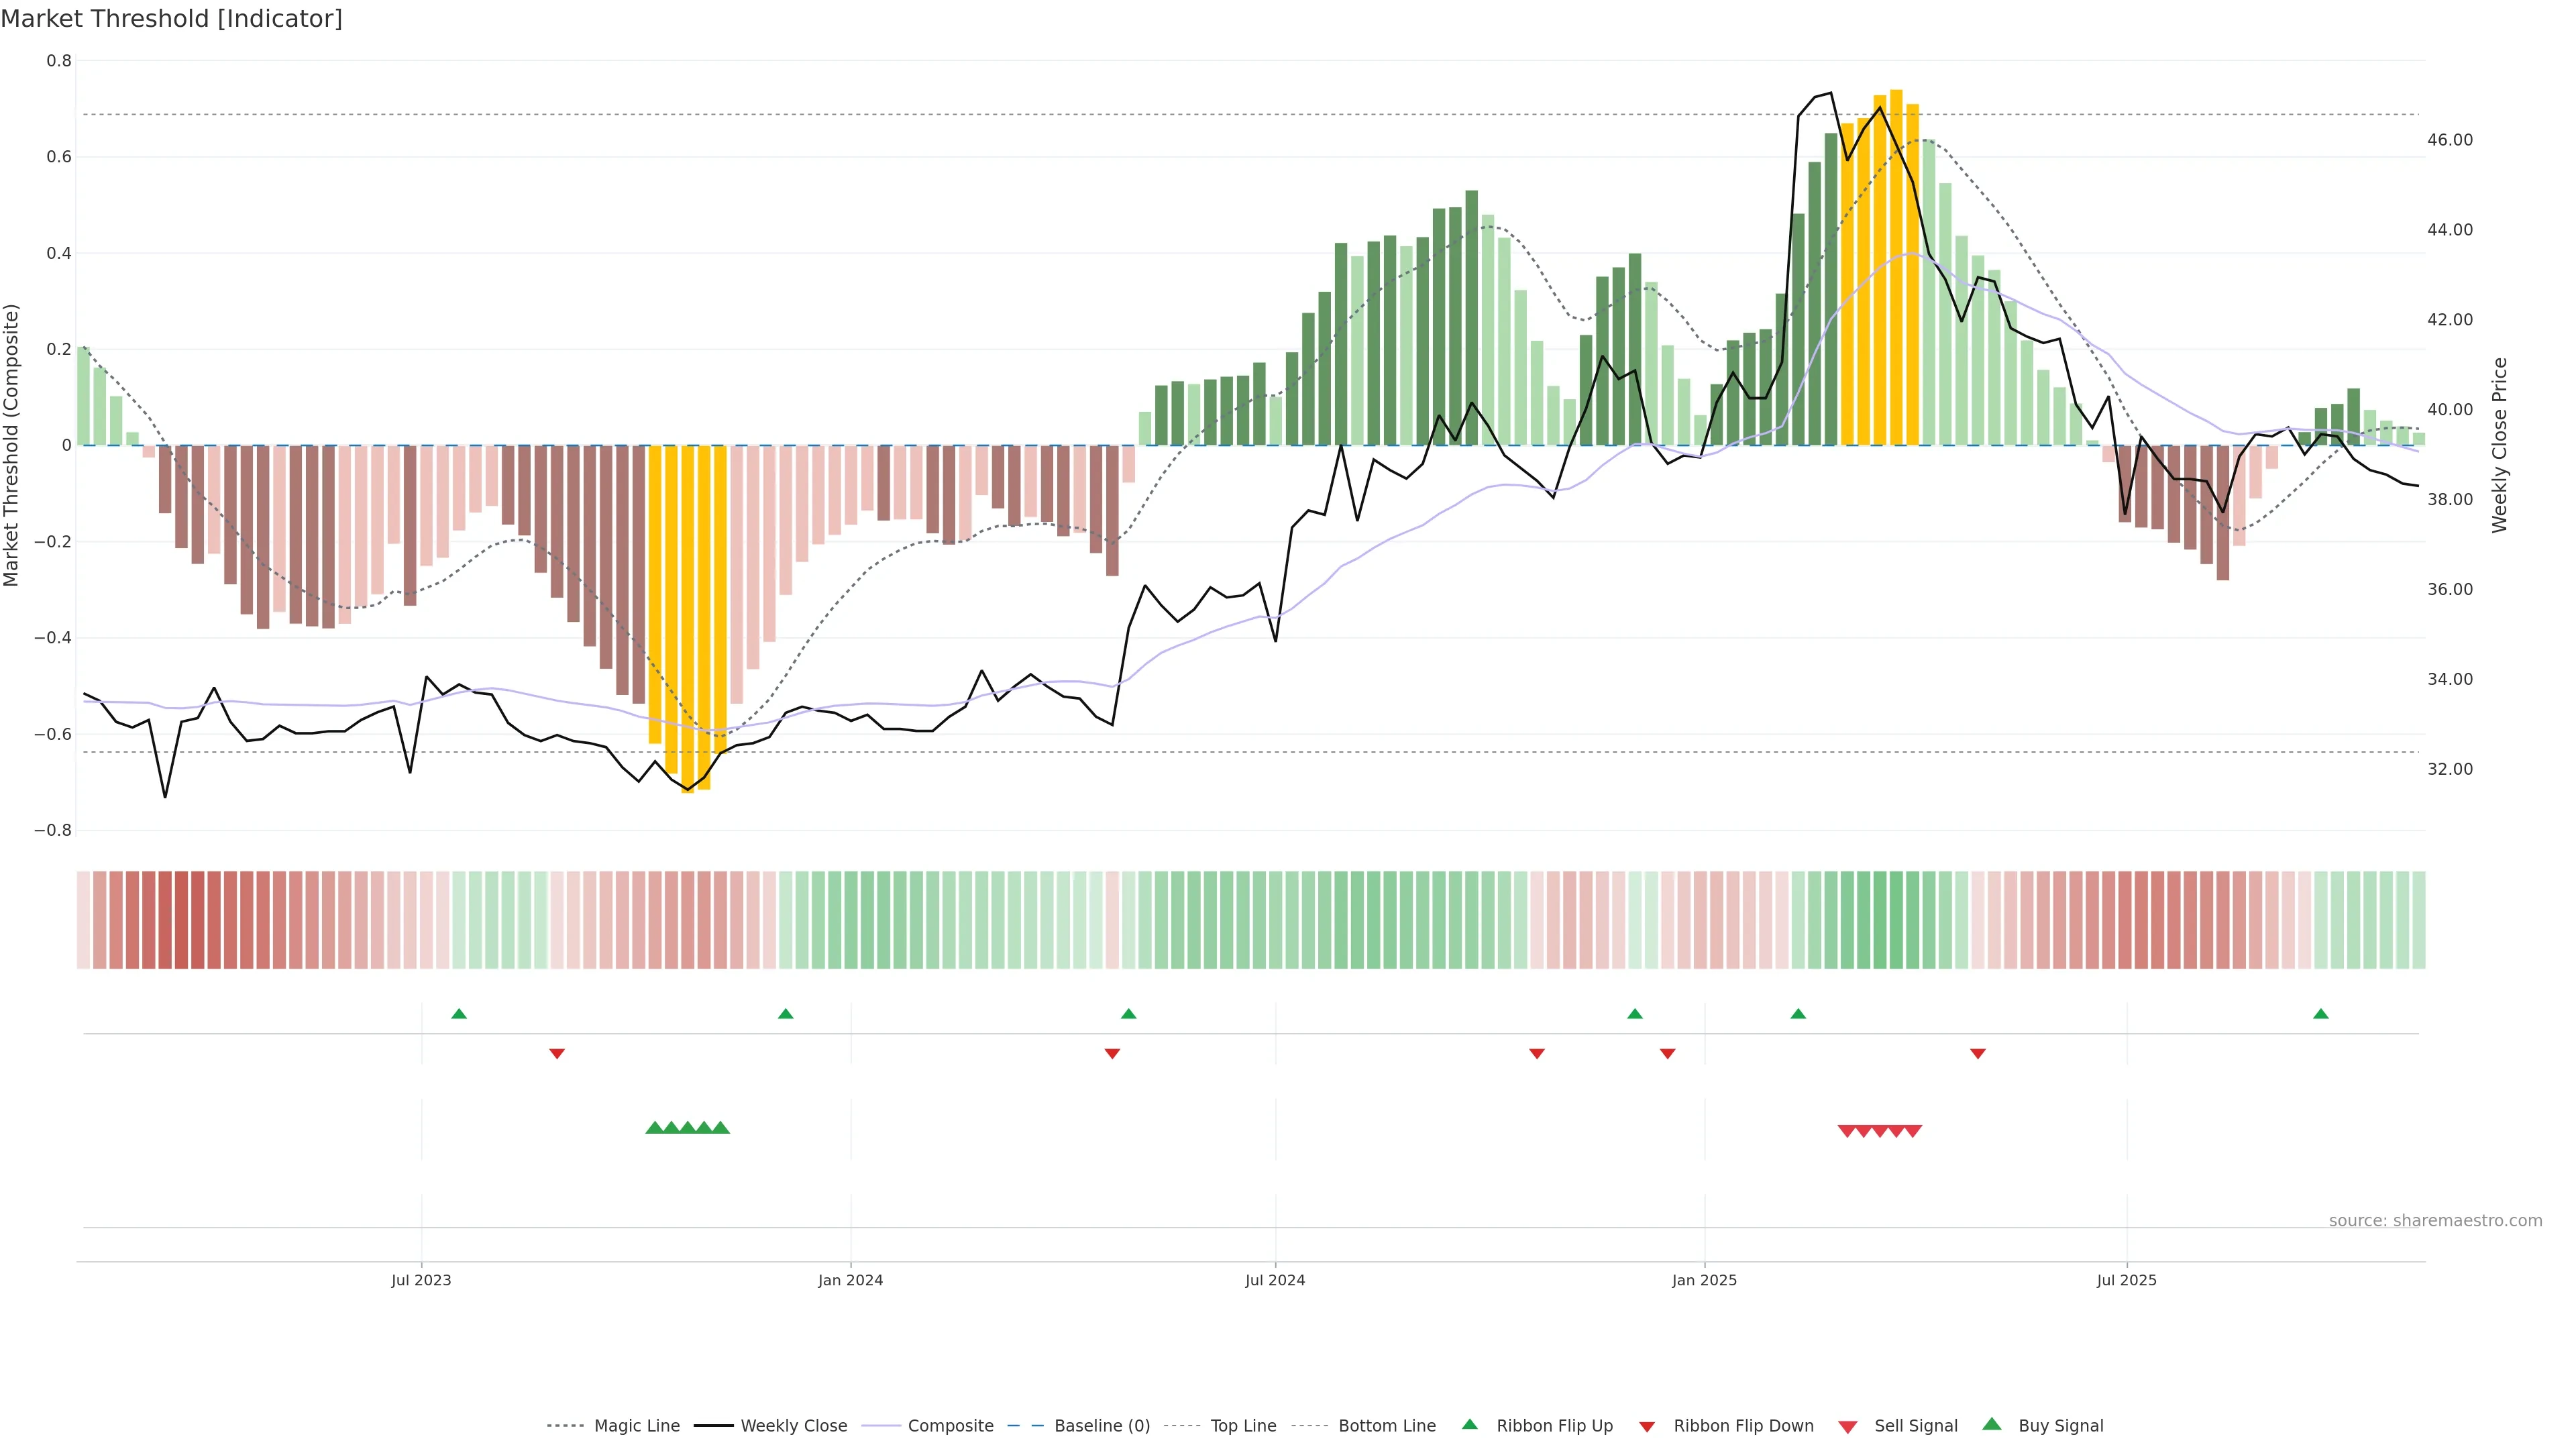
Task: Toggle Top Line legend entry
Action: pos(1243,1426)
